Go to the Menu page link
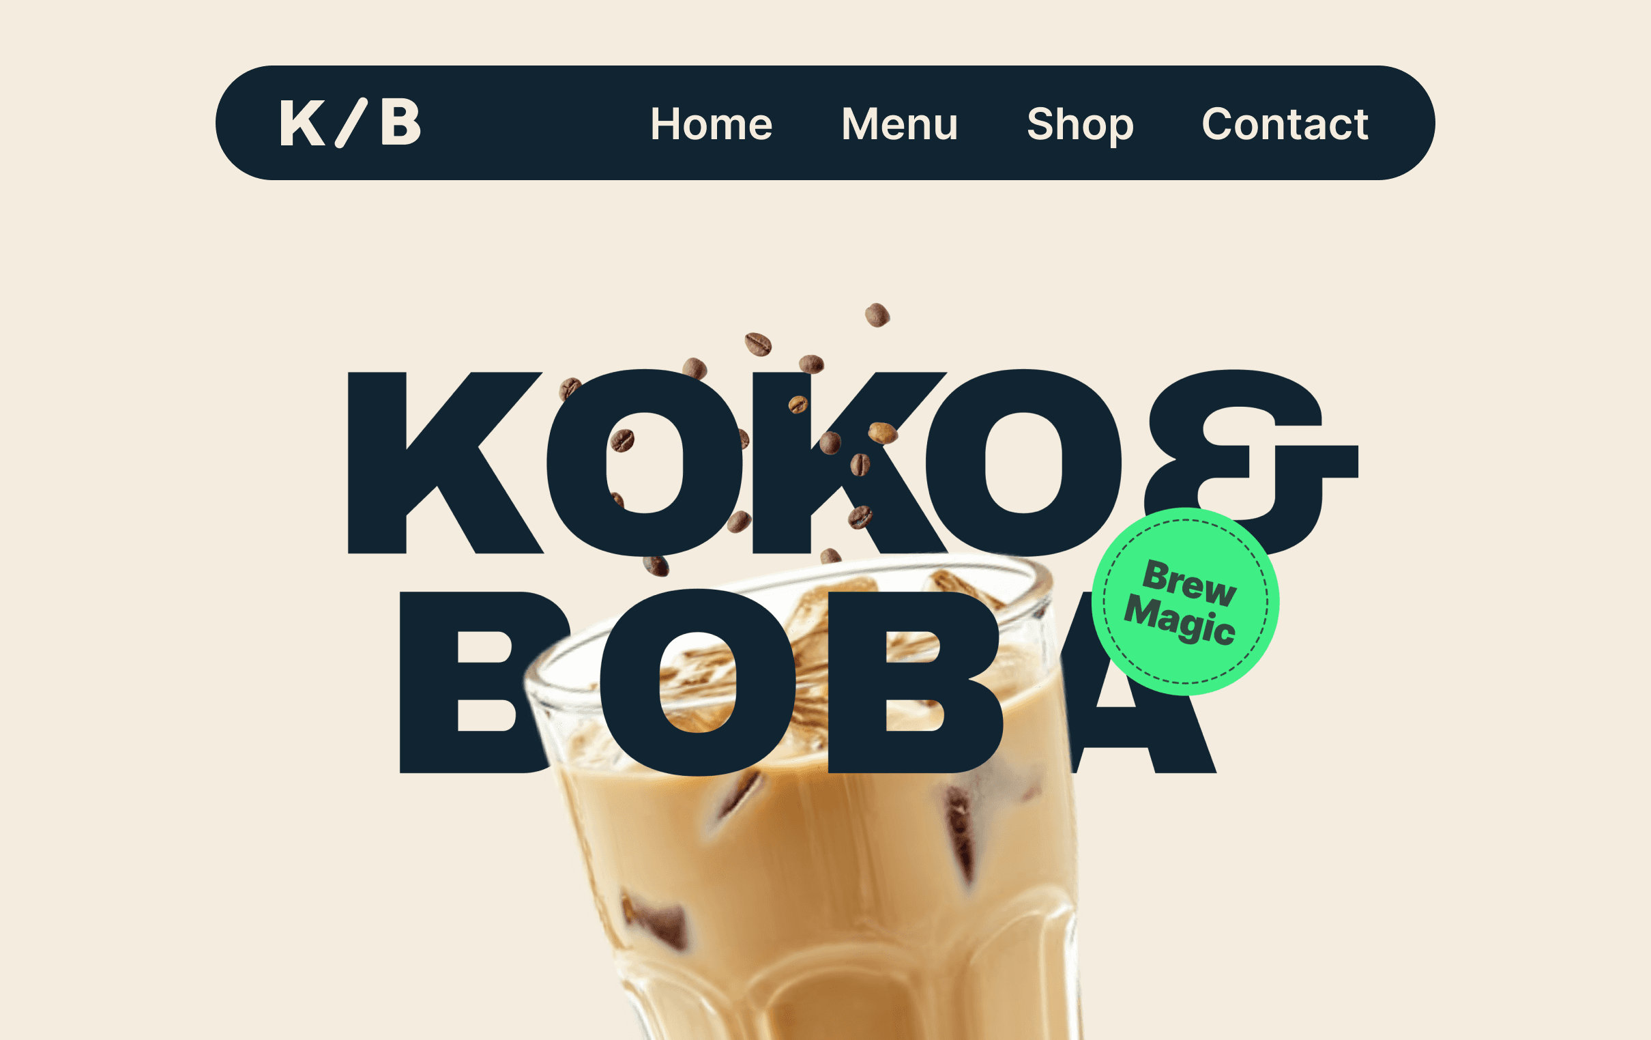This screenshot has width=1651, height=1040. pyautogui.click(x=899, y=124)
